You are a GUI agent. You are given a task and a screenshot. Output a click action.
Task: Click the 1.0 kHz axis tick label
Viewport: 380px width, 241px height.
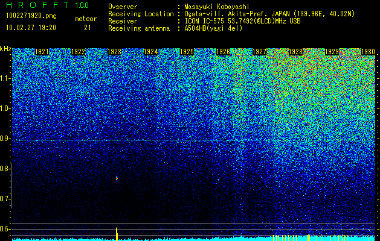pos(4,108)
